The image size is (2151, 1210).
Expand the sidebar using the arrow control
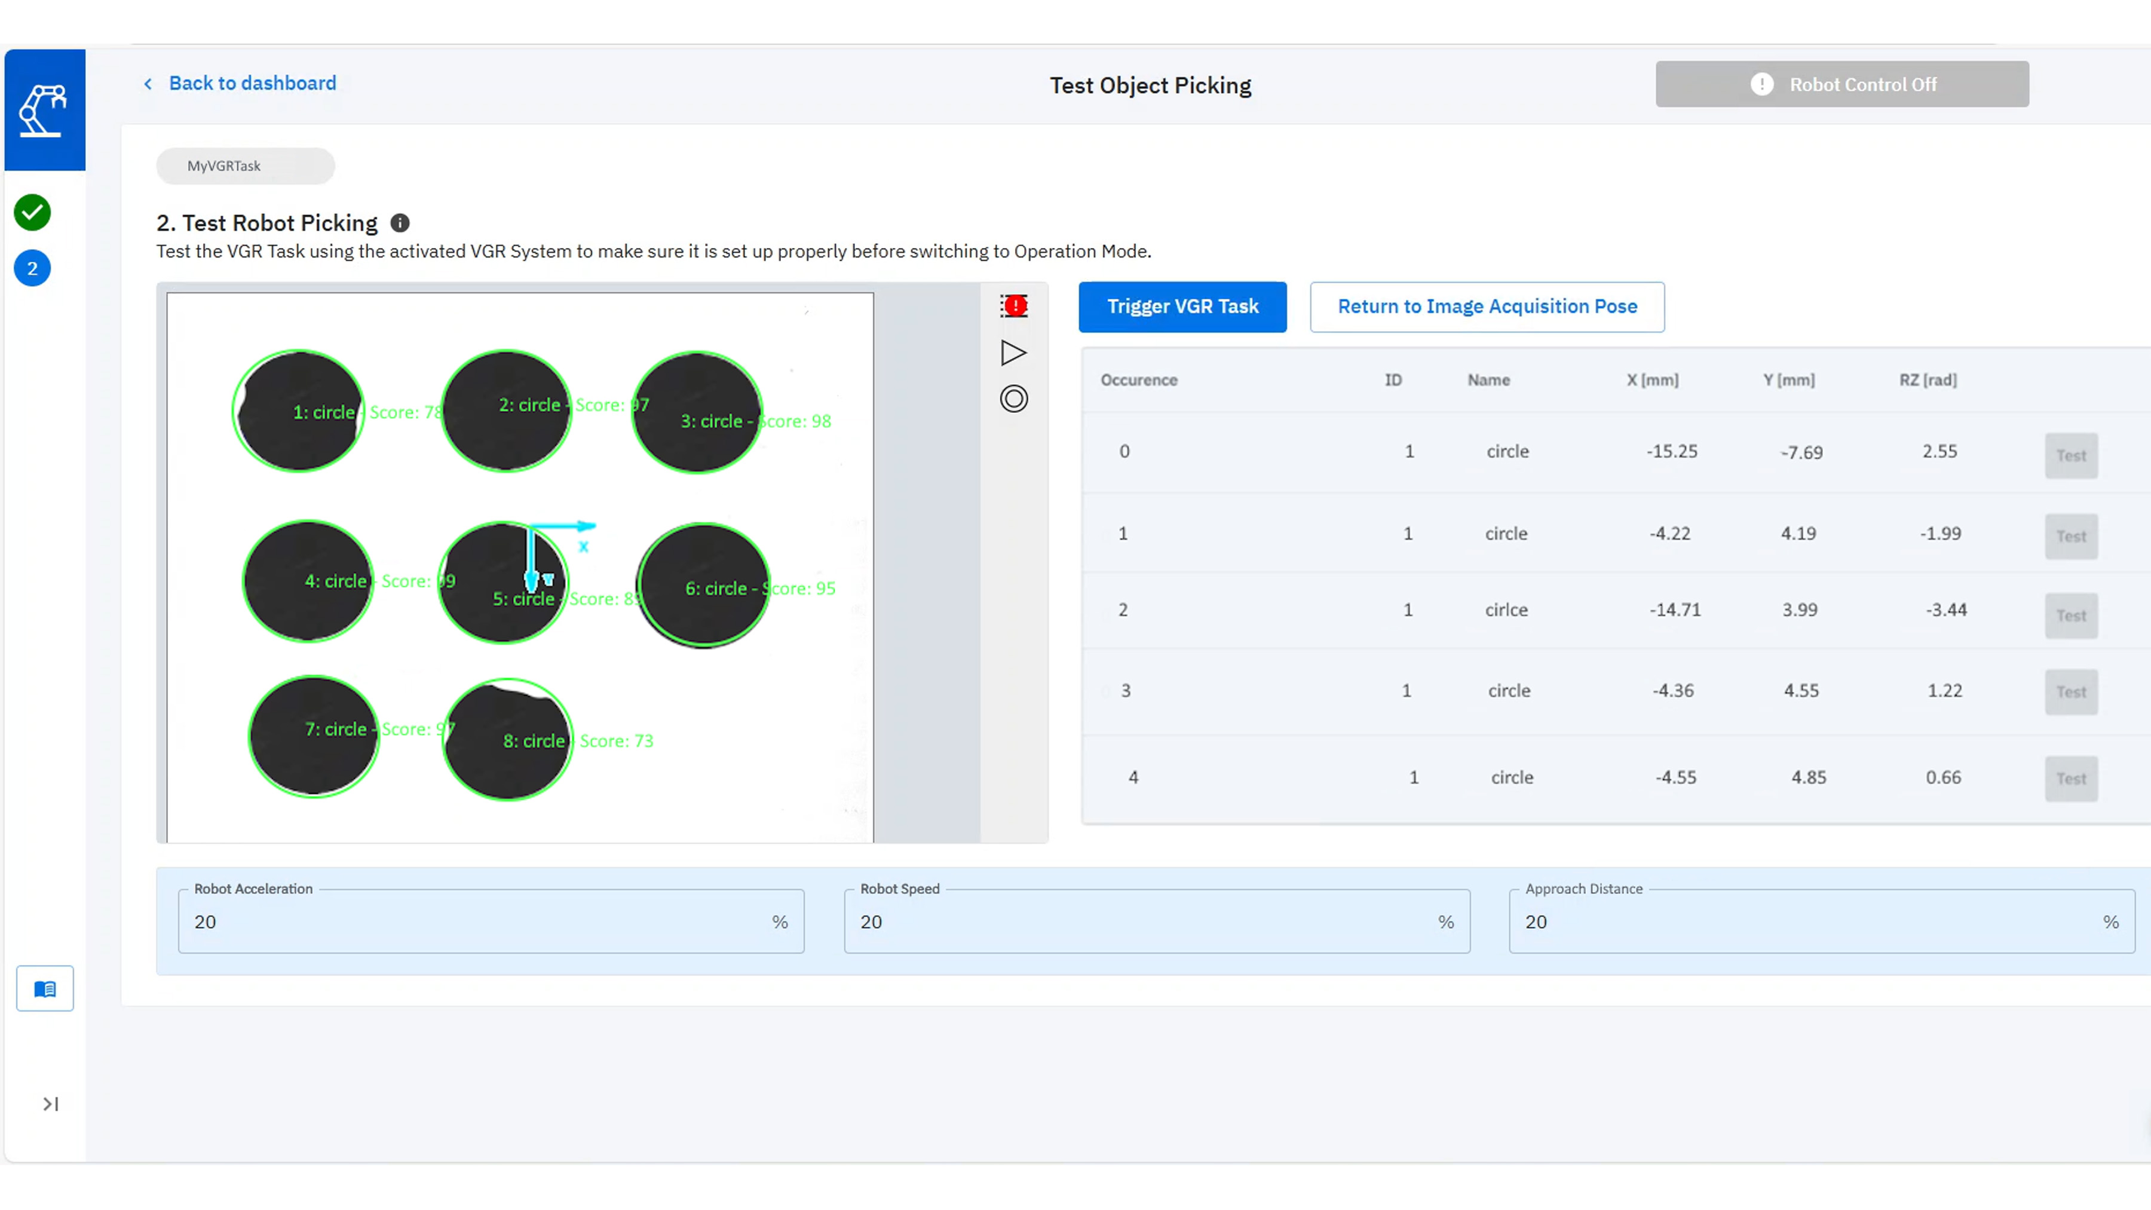pyautogui.click(x=50, y=1103)
